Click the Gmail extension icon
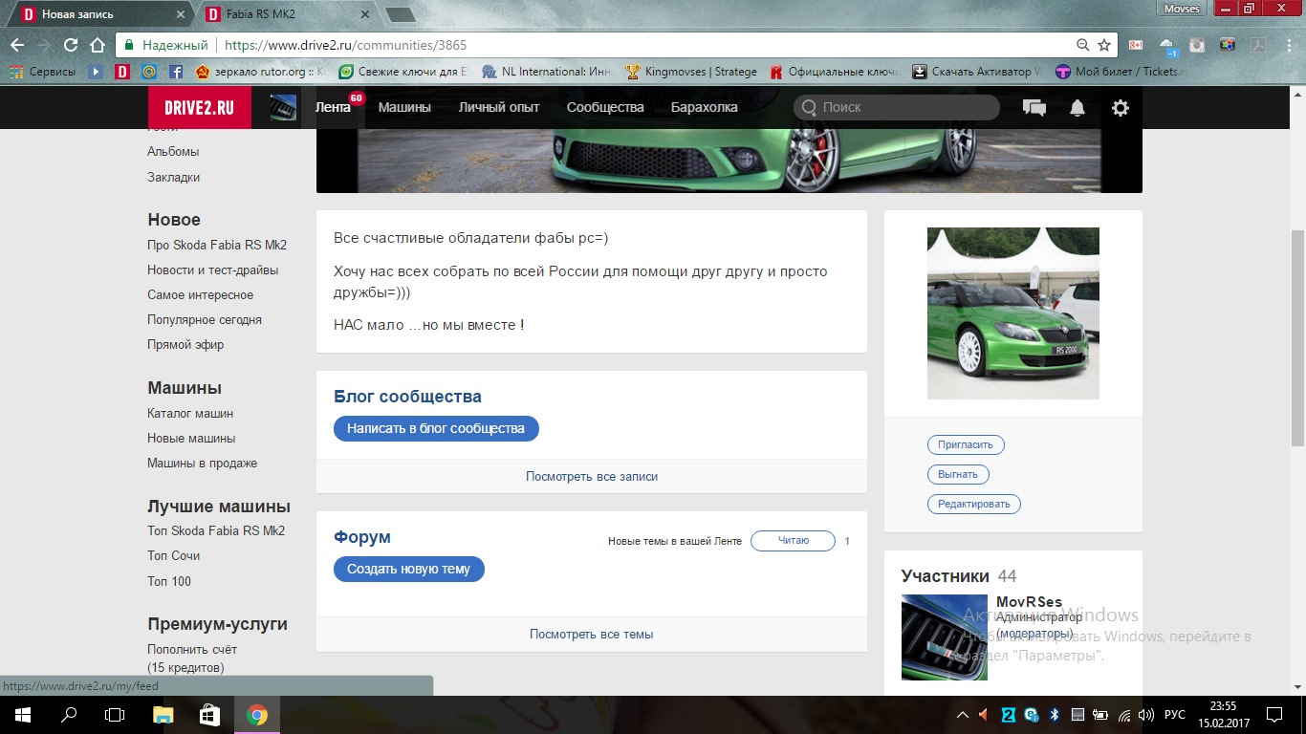 [1136, 45]
